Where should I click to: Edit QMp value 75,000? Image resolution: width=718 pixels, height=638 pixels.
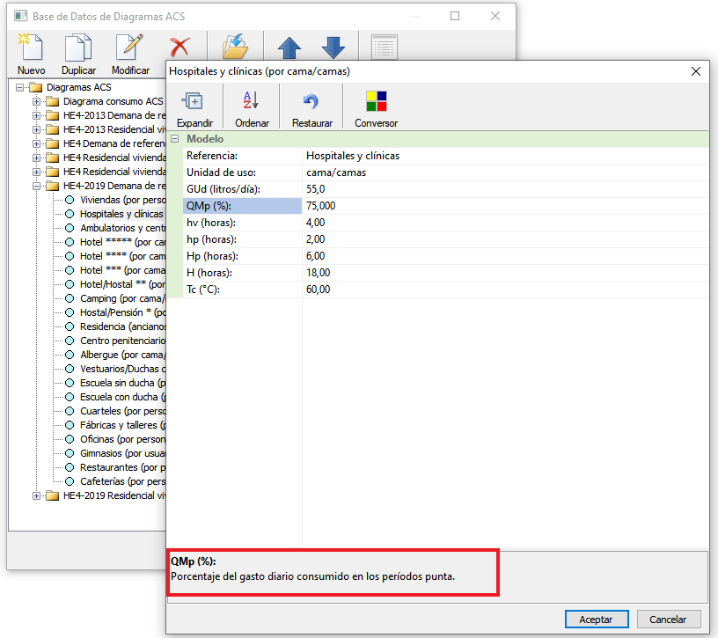505,206
